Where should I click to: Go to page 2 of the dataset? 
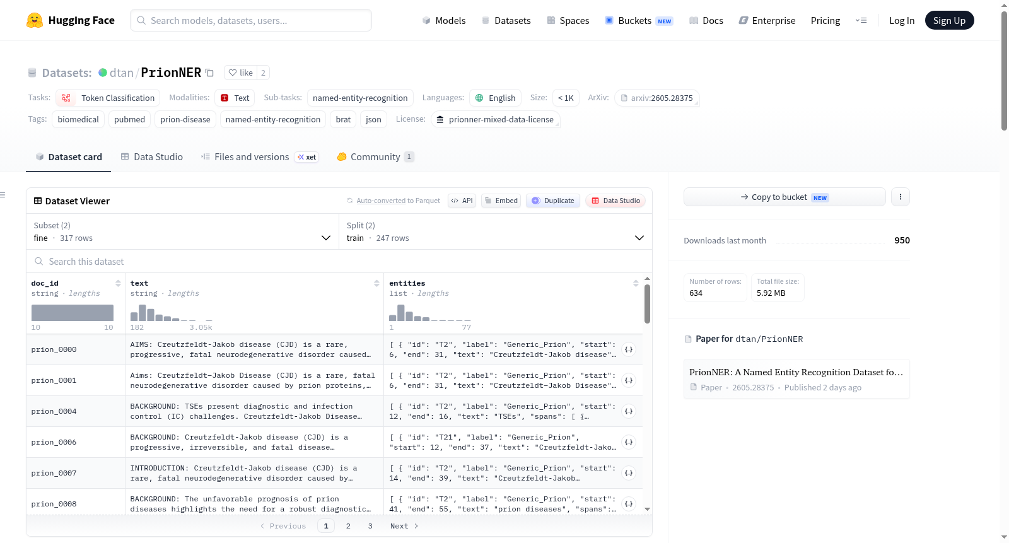click(348, 526)
